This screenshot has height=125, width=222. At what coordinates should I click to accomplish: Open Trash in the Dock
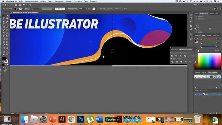197,119
